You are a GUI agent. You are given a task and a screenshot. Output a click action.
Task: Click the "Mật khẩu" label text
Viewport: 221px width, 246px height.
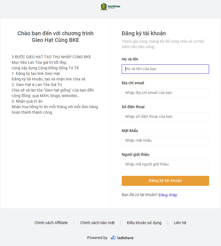pos(130,131)
